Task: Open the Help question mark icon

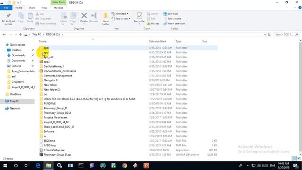Action: click(300, 8)
